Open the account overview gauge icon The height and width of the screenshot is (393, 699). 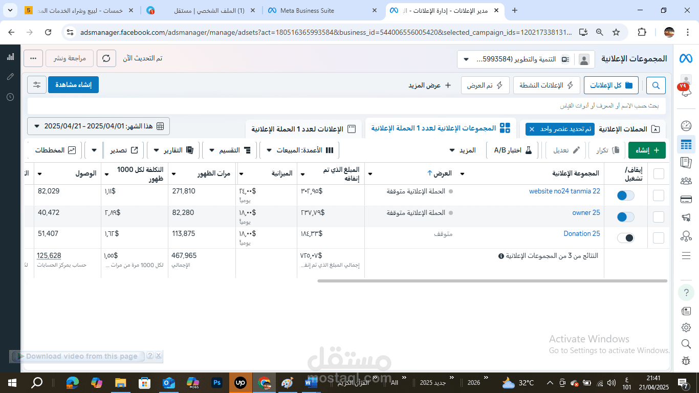pyautogui.click(x=686, y=126)
